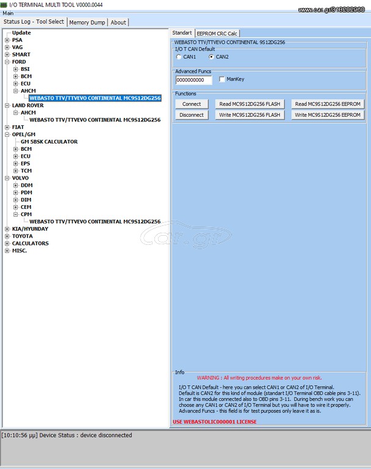371x469 pixels.
Task: Collapse the CPM node under VOLVO
Action: point(15,214)
